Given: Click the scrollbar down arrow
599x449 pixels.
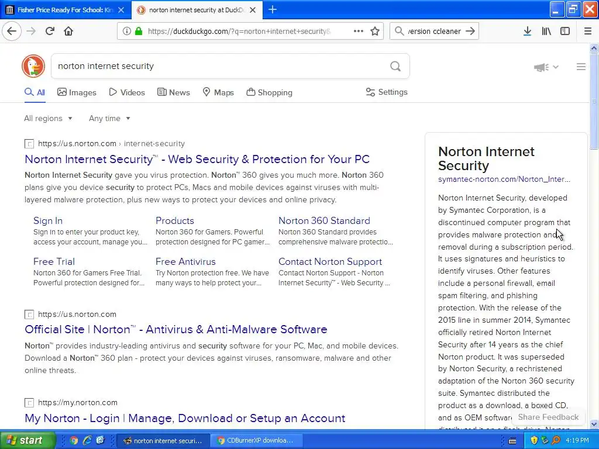Looking at the screenshot, I should (594, 424).
